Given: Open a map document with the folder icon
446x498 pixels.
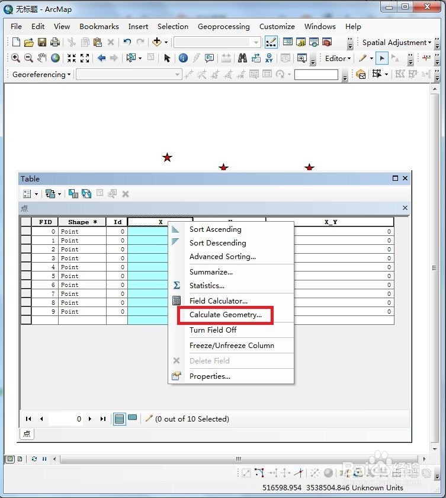Looking at the screenshot, I should 28,42.
